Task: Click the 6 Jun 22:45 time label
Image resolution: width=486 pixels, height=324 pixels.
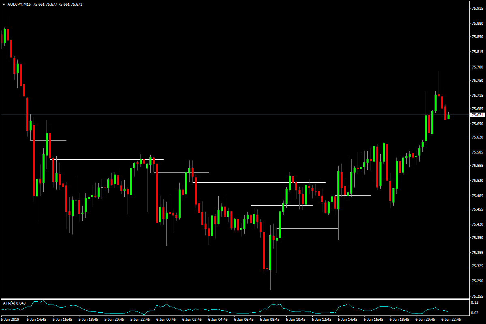Action: tap(451, 320)
